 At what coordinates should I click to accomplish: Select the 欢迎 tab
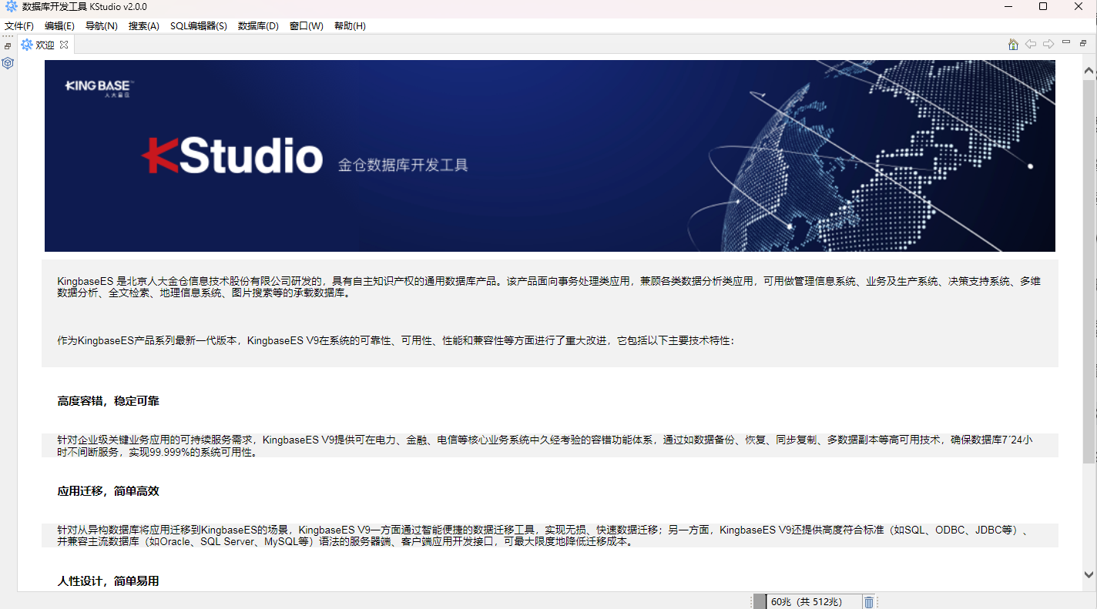(45, 45)
